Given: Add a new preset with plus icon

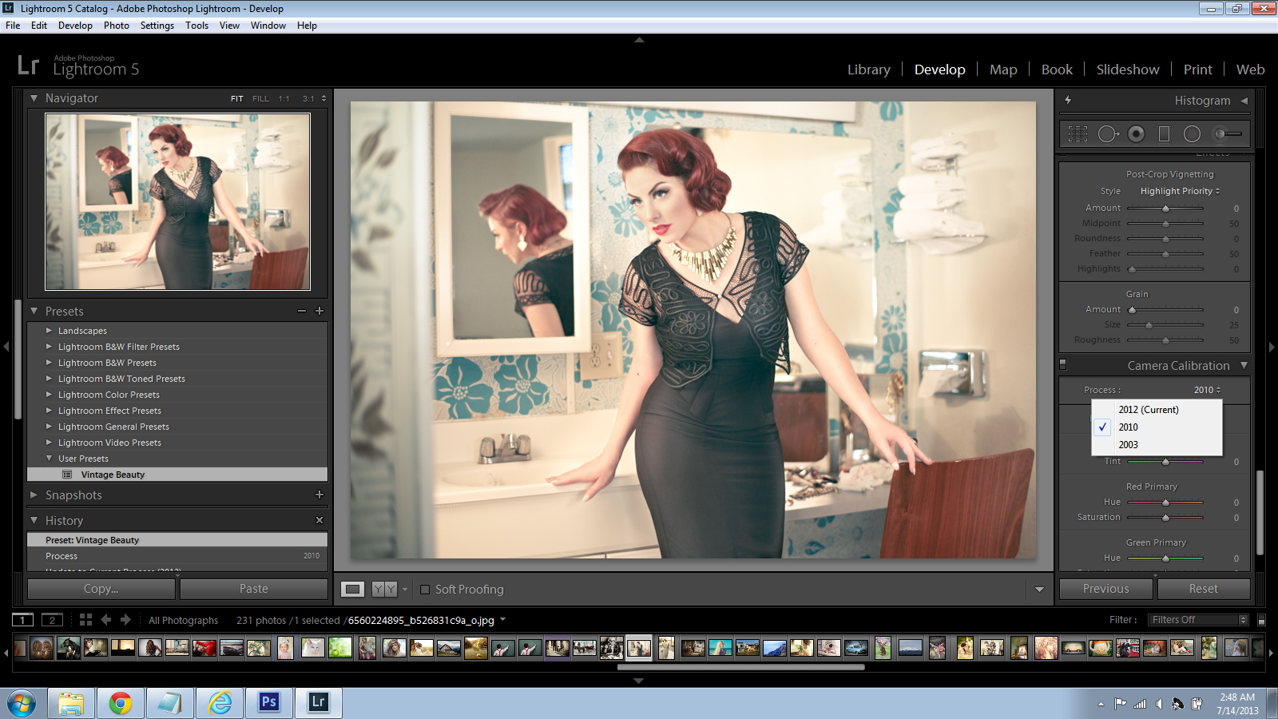Looking at the screenshot, I should pos(319,311).
